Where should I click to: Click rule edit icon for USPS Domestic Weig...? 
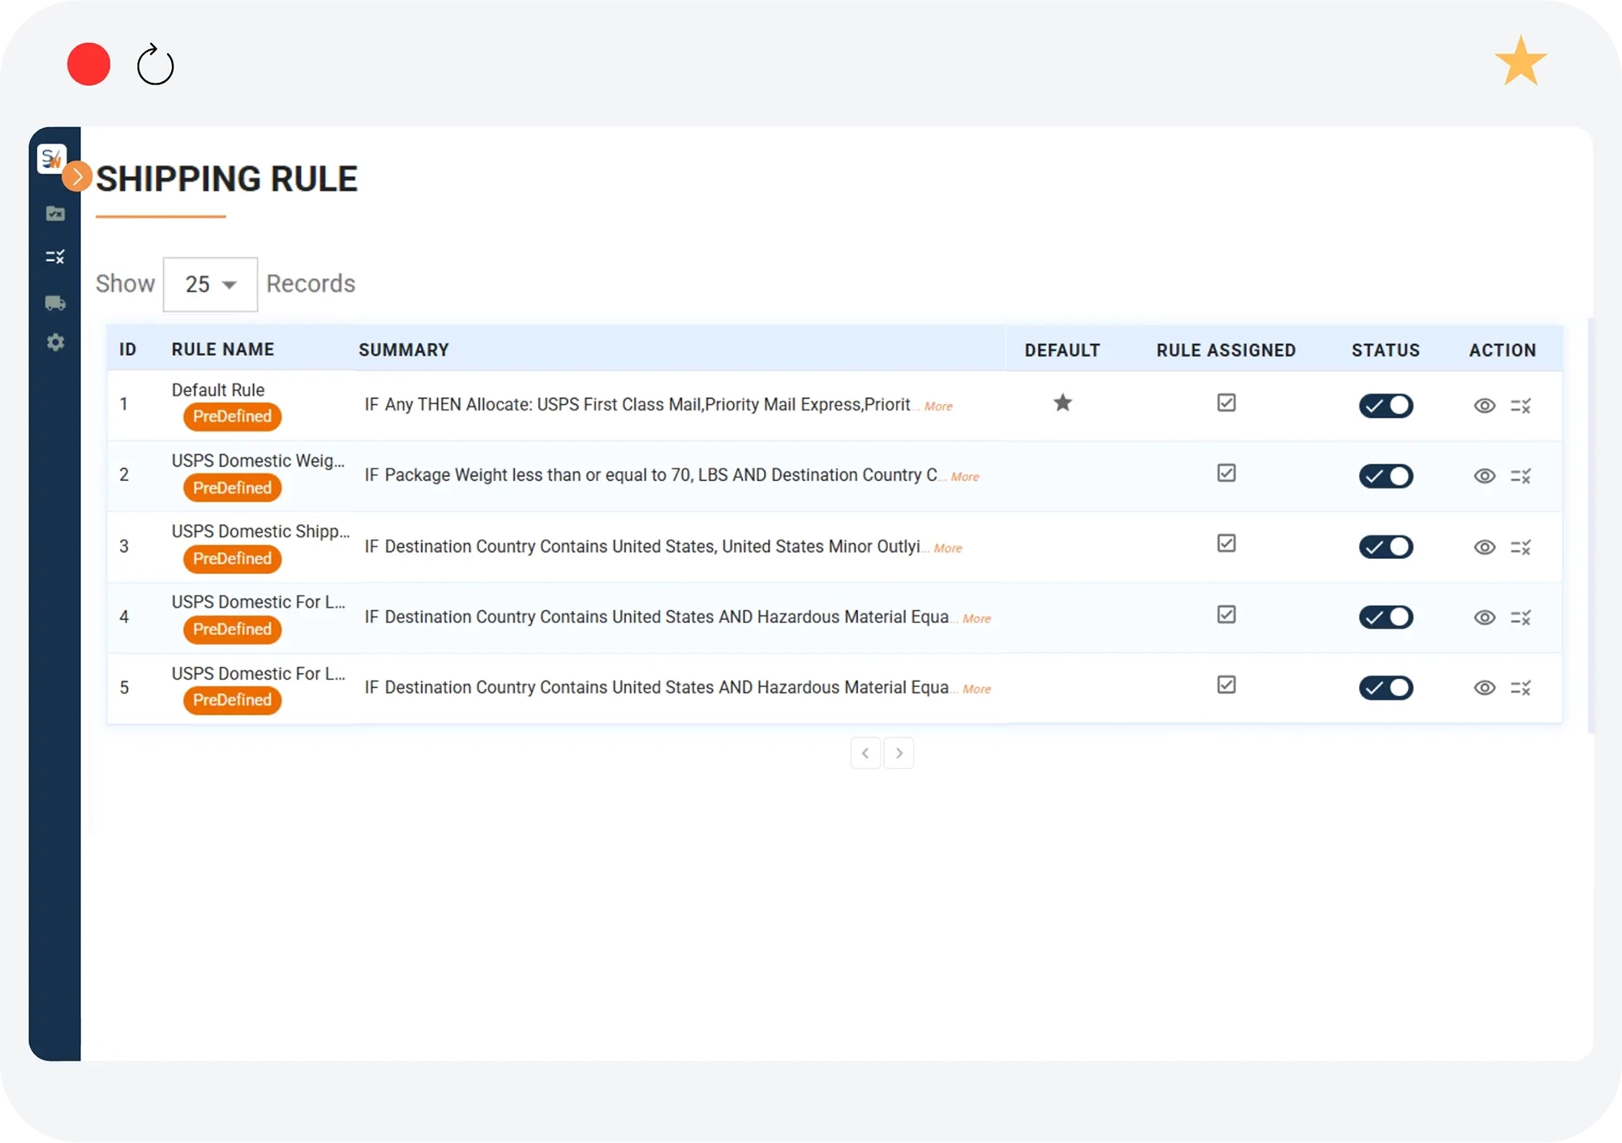click(1521, 476)
